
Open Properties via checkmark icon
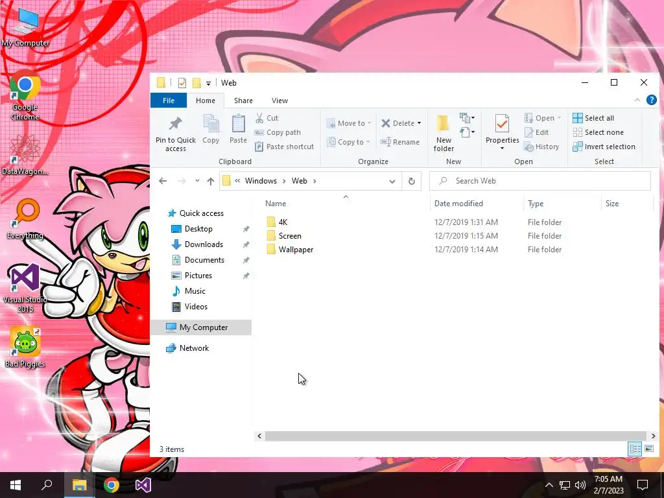(x=503, y=125)
